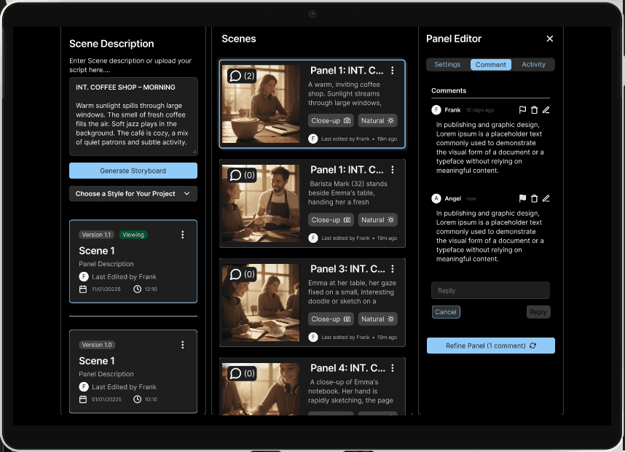Click Close-up chip on warm coffee shop panel
The height and width of the screenshot is (452, 625).
[331, 120]
